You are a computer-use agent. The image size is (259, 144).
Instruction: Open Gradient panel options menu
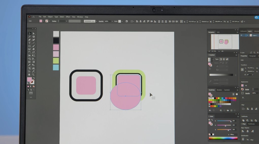point(236,55)
